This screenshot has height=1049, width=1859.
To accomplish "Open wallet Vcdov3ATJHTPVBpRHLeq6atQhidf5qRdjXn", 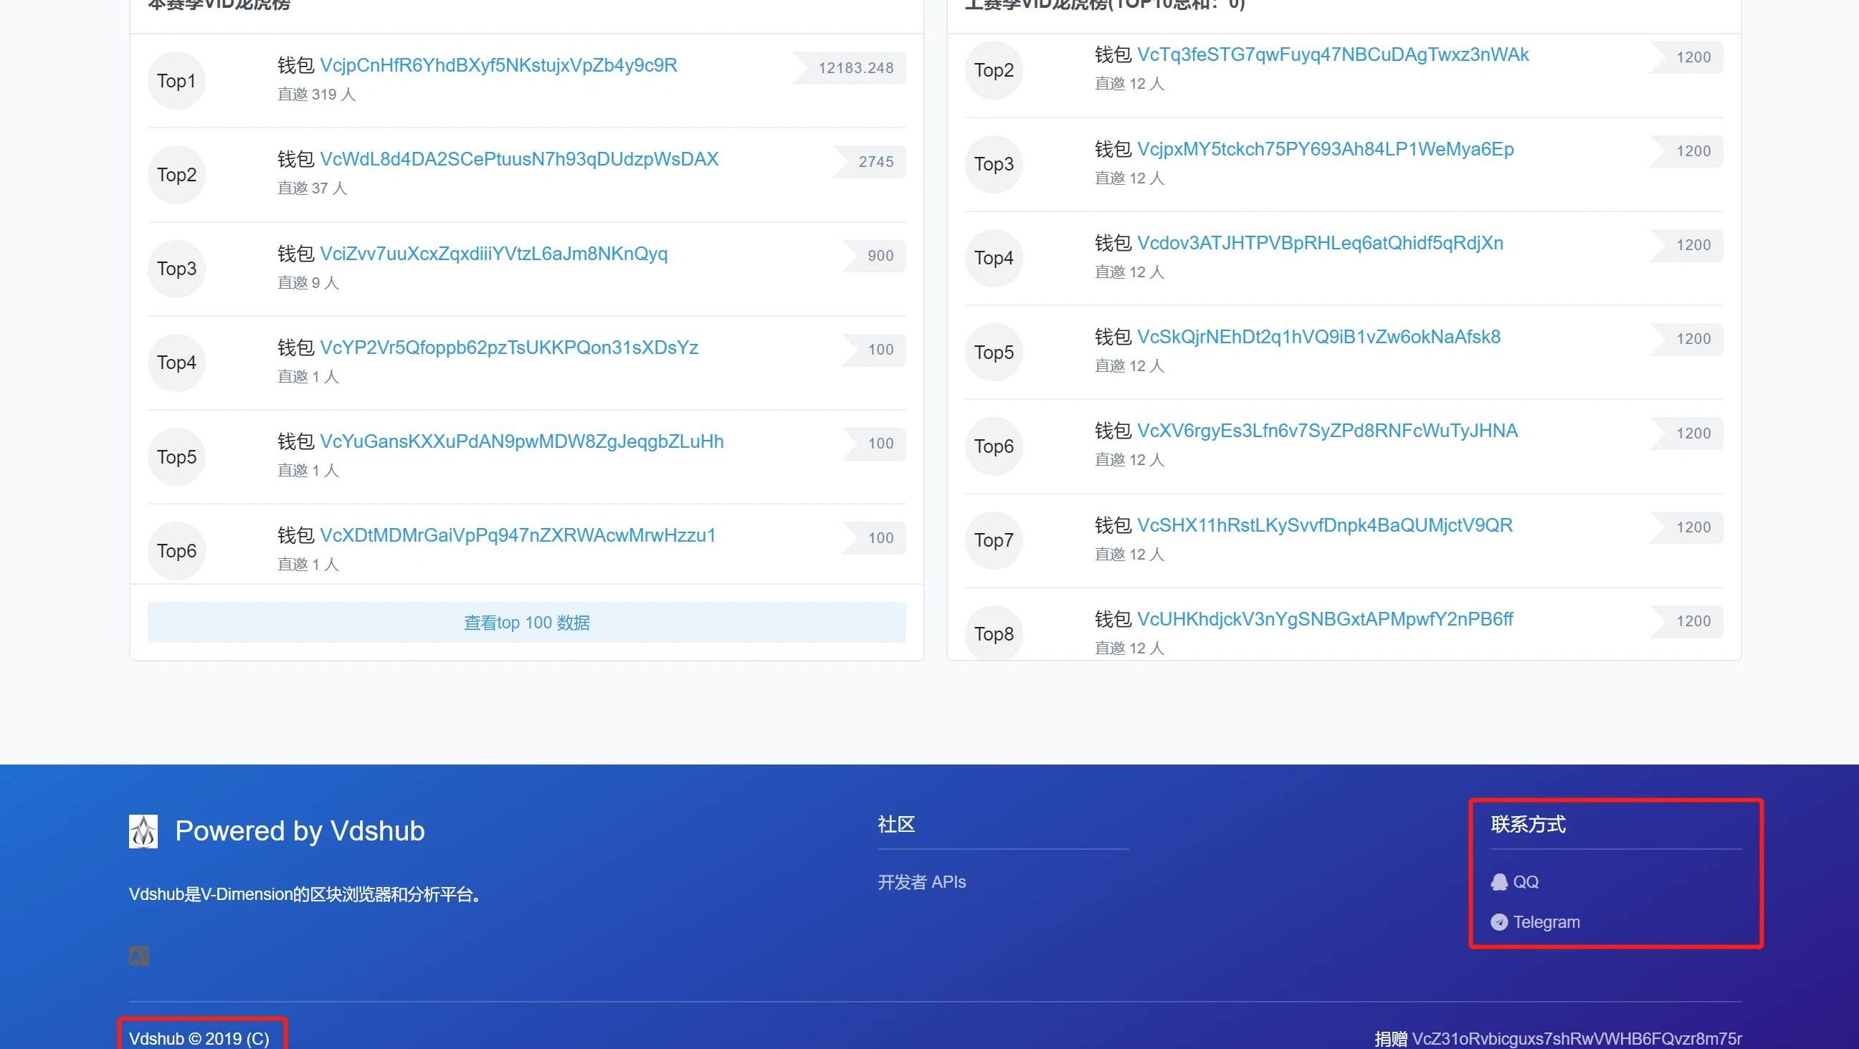I will [x=1320, y=243].
